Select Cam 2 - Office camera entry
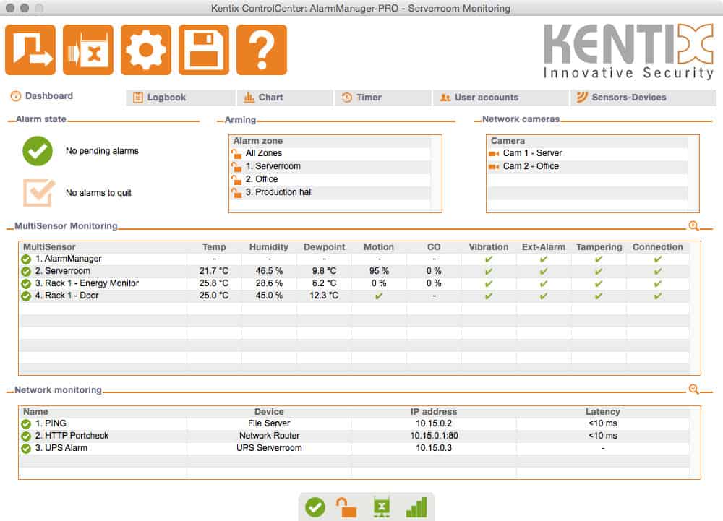 (587, 166)
